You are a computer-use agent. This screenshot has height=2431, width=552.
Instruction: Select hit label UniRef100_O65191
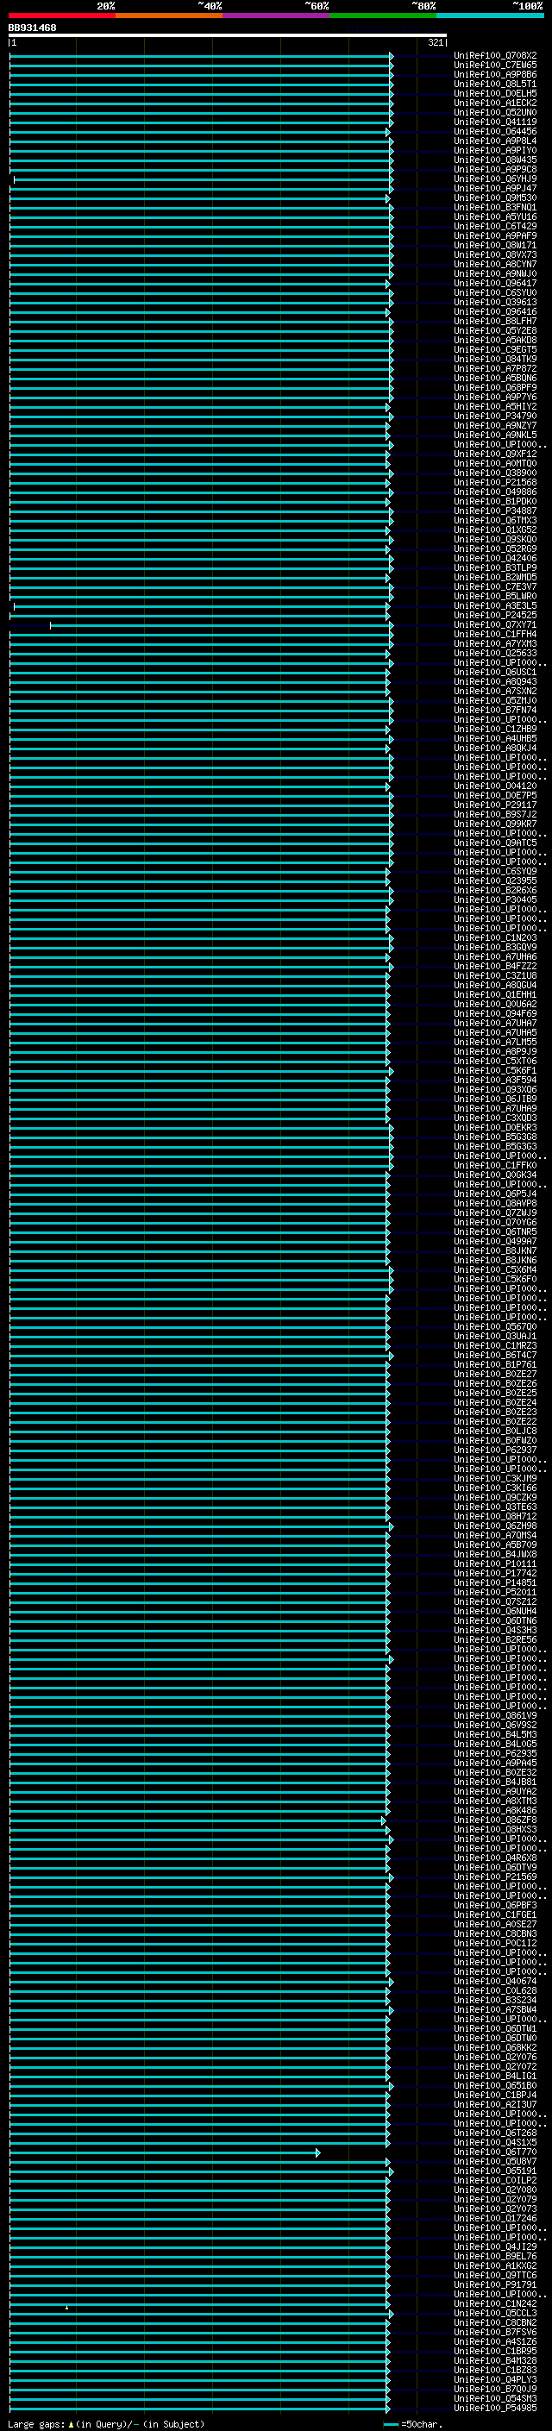495,2171
